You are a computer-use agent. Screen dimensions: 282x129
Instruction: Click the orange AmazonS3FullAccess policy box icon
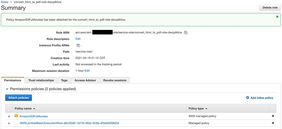click(x=16, y=116)
